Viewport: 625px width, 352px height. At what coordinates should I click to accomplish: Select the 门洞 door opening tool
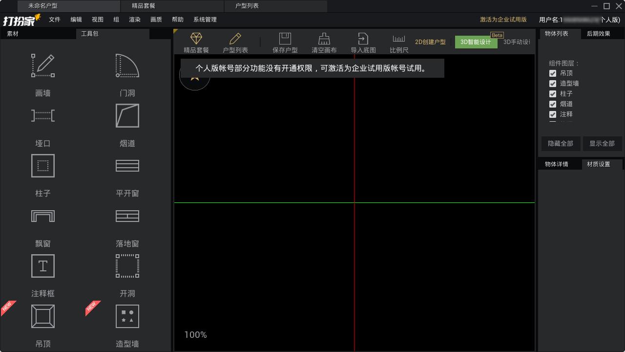click(127, 66)
